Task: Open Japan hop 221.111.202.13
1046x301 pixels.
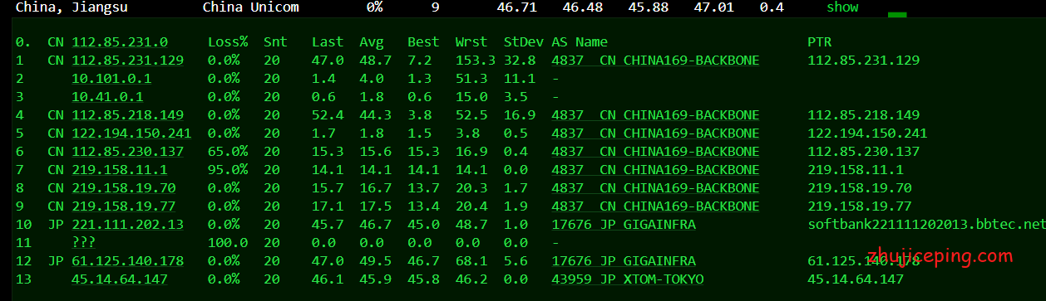Action: tap(127, 224)
